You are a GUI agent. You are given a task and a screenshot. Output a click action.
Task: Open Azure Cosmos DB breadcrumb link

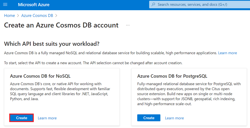click(x=37, y=15)
